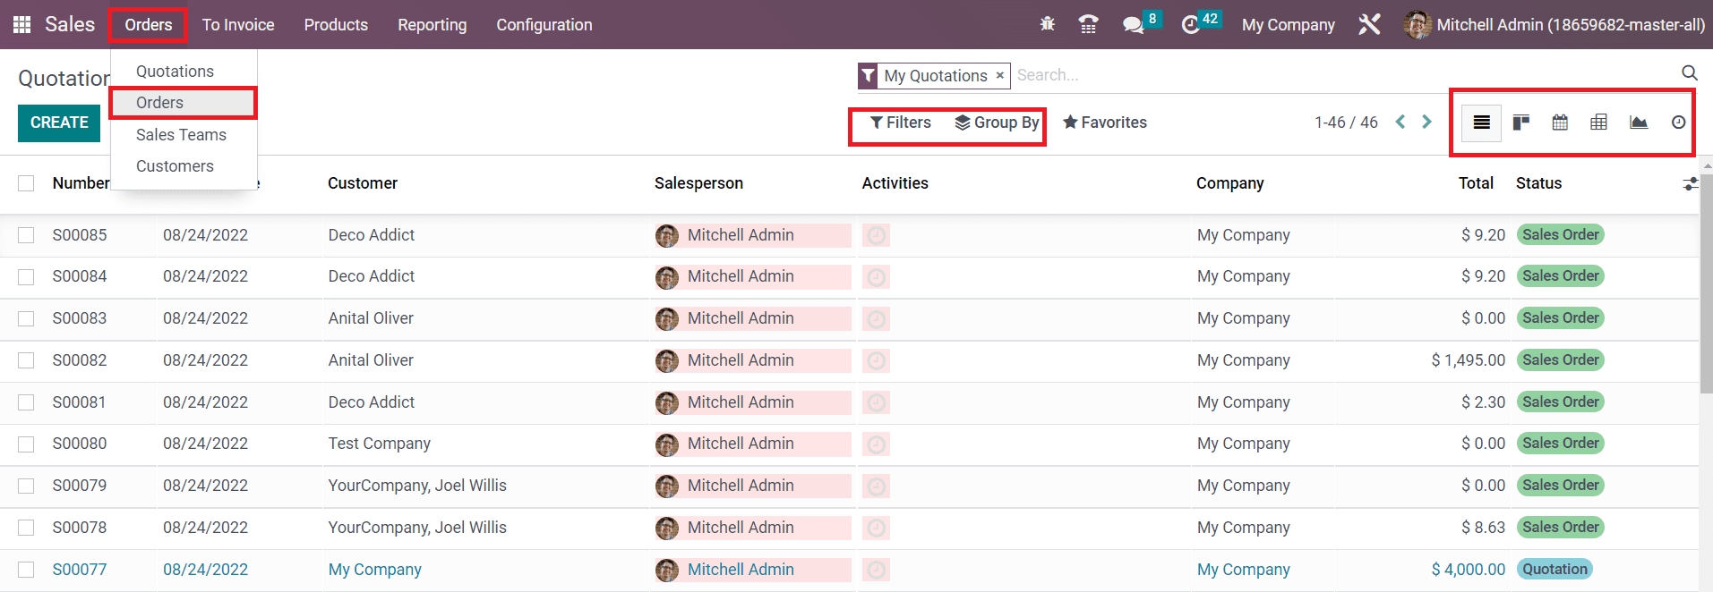Viewport: 1713px width, 592px height.
Task: Switch to Pivot table view
Action: tap(1598, 123)
